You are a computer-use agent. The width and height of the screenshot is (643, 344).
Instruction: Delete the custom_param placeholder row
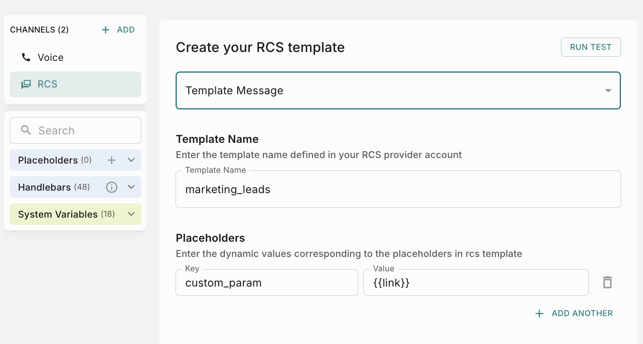(x=607, y=282)
